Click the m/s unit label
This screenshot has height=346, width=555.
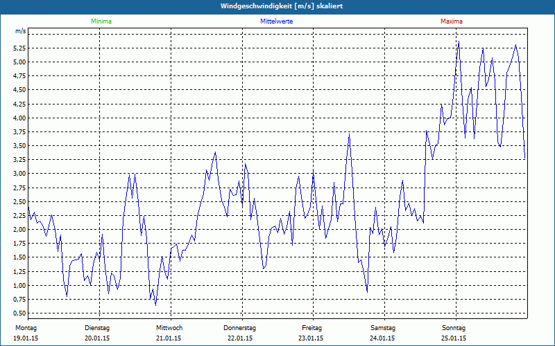click(x=21, y=31)
